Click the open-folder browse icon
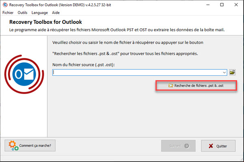Image resolution: width=244 pixels, height=162 pixels. tap(232, 72)
